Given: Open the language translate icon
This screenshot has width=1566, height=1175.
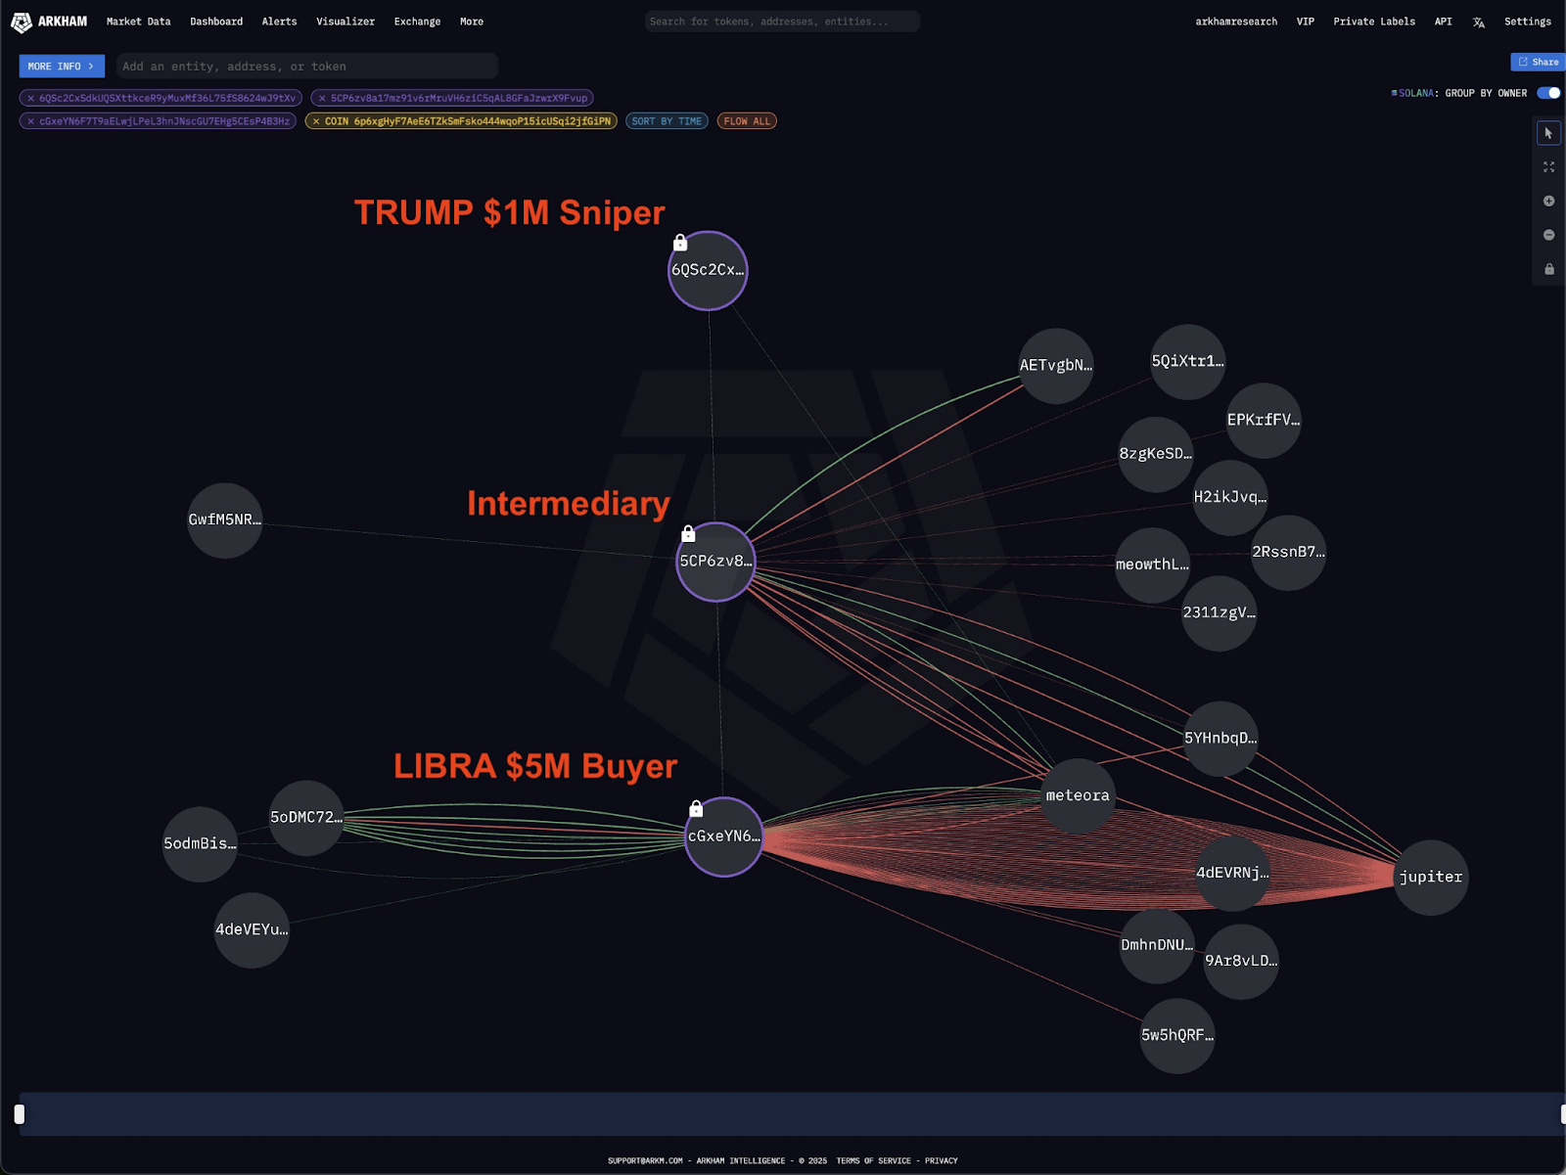Looking at the screenshot, I should tap(1478, 22).
